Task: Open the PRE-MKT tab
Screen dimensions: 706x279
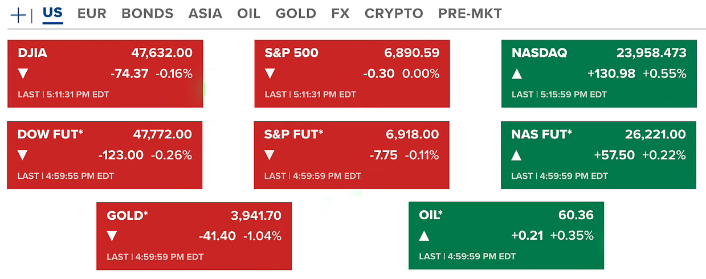Action: [470, 14]
